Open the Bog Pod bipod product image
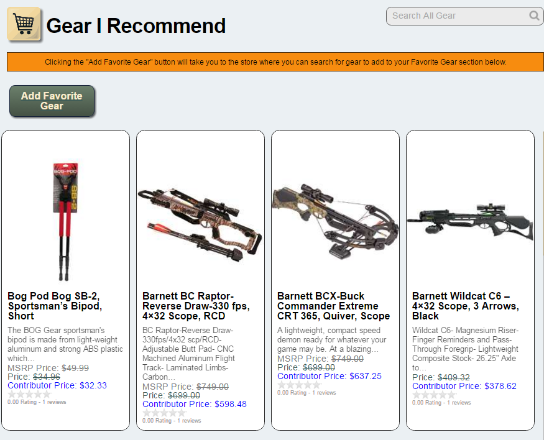Screen dimensions: 544x440 [65, 222]
